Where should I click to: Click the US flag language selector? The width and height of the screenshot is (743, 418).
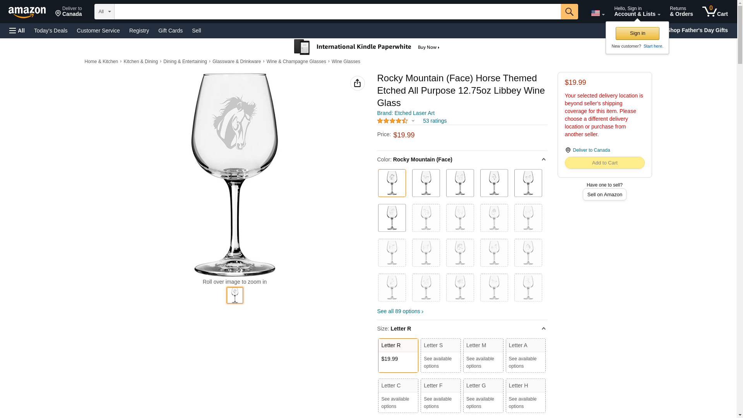coord(597,13)
